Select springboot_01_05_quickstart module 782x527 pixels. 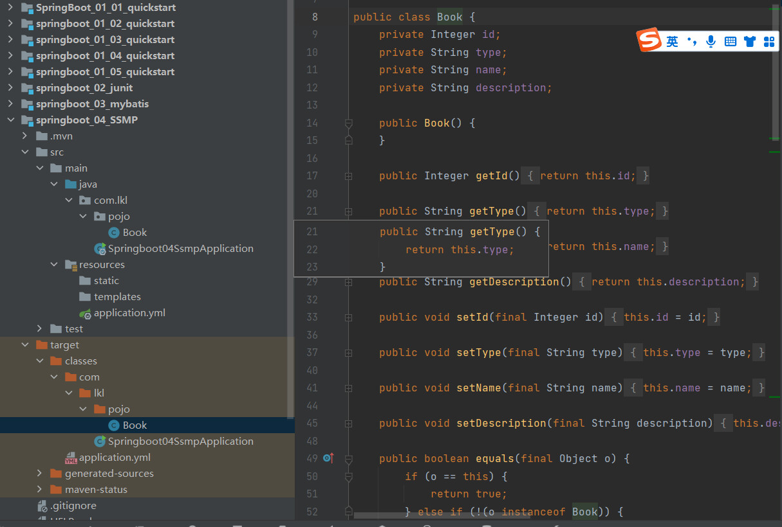pyautogui.click(x=106, y=72)
